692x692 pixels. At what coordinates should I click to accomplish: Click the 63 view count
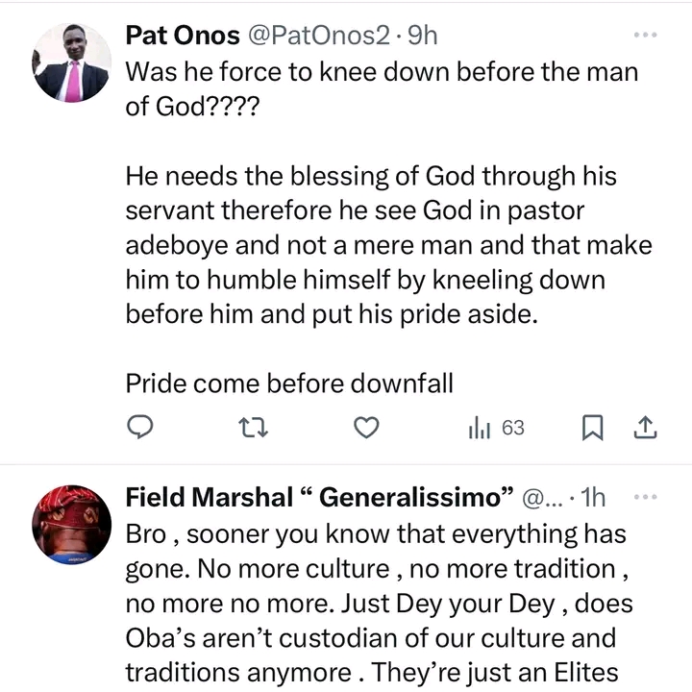tap(513, 428)
